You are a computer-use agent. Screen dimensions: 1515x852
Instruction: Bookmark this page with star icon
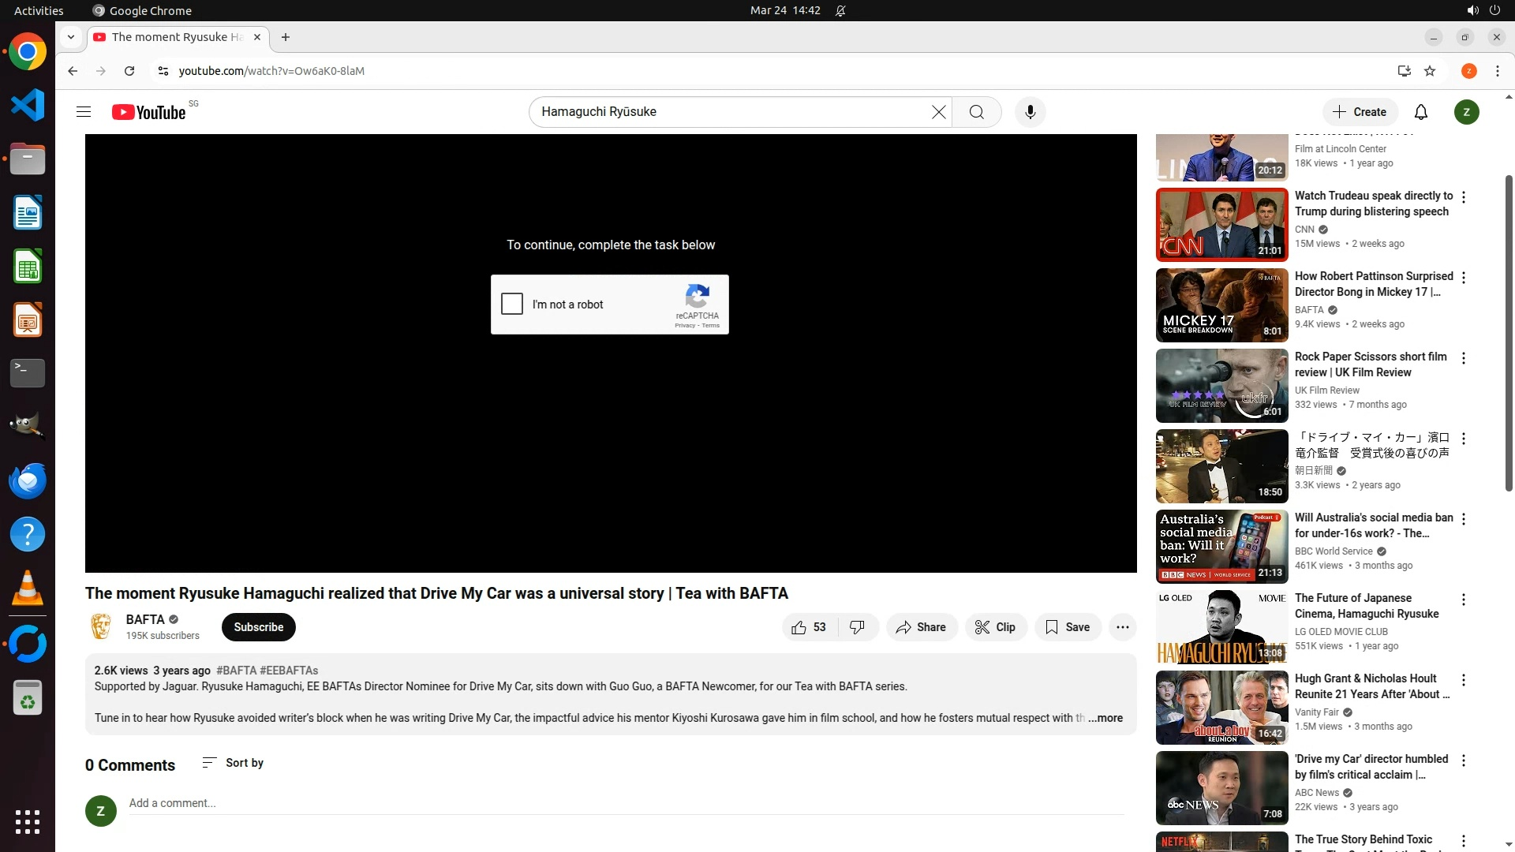pyautogui.click(x=1430, y=71)
